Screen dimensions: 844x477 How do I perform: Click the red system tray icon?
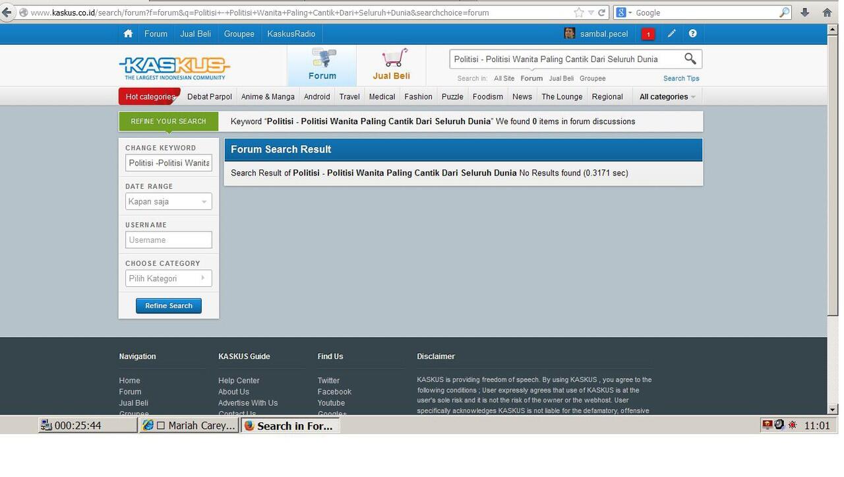point(767,425)
